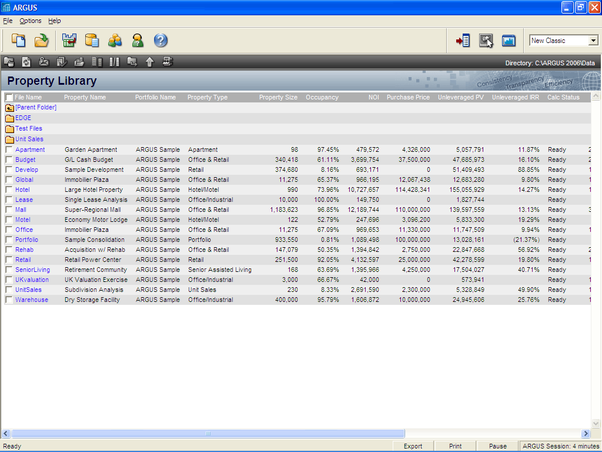602x452 pixels.
Task: Click the Pause status bar button
Action: (x=498, y=446)
